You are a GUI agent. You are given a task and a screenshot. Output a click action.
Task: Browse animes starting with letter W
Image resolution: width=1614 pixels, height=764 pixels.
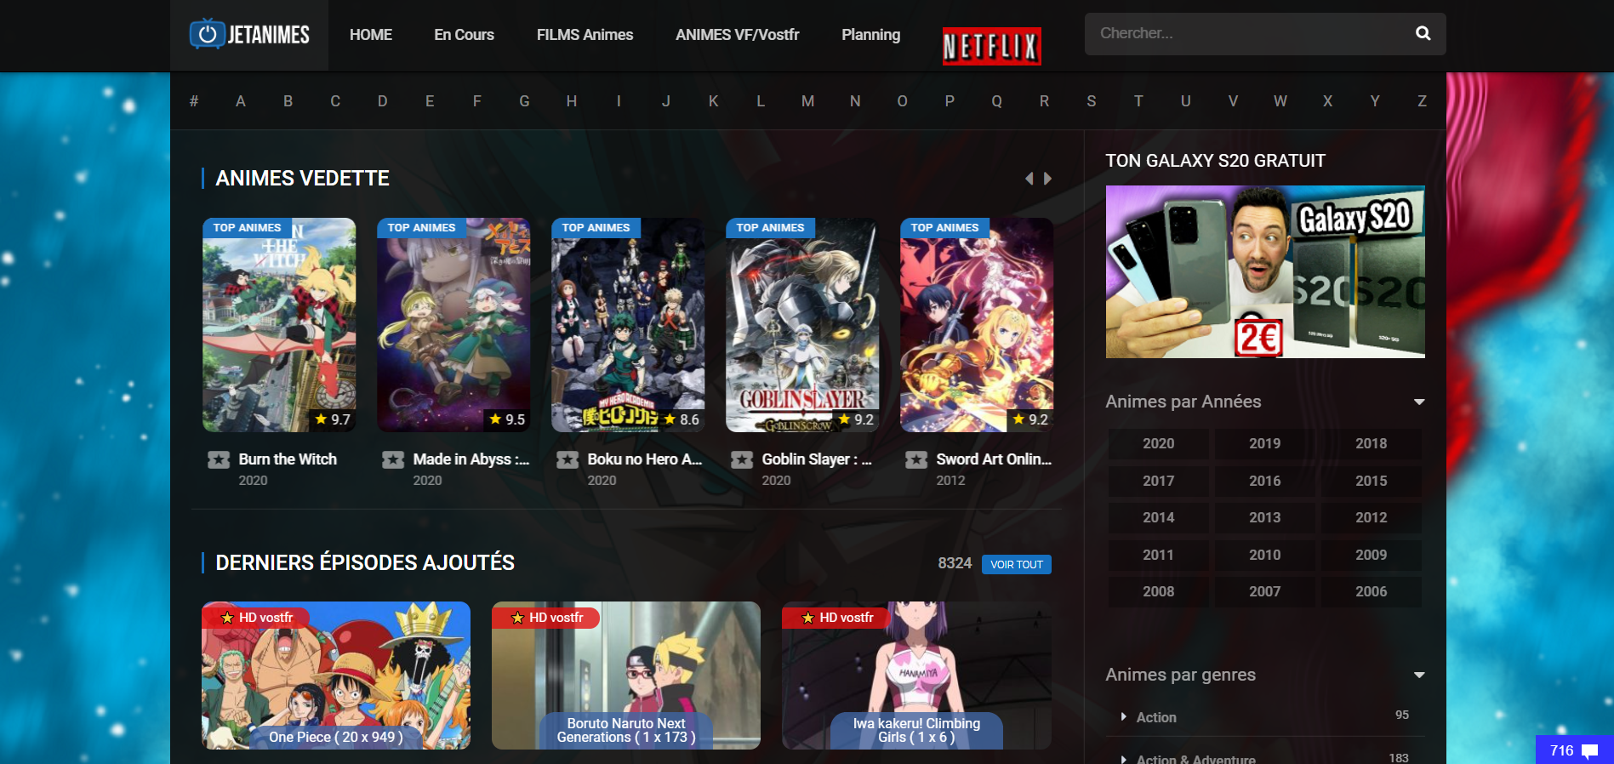pos(1280,101)
